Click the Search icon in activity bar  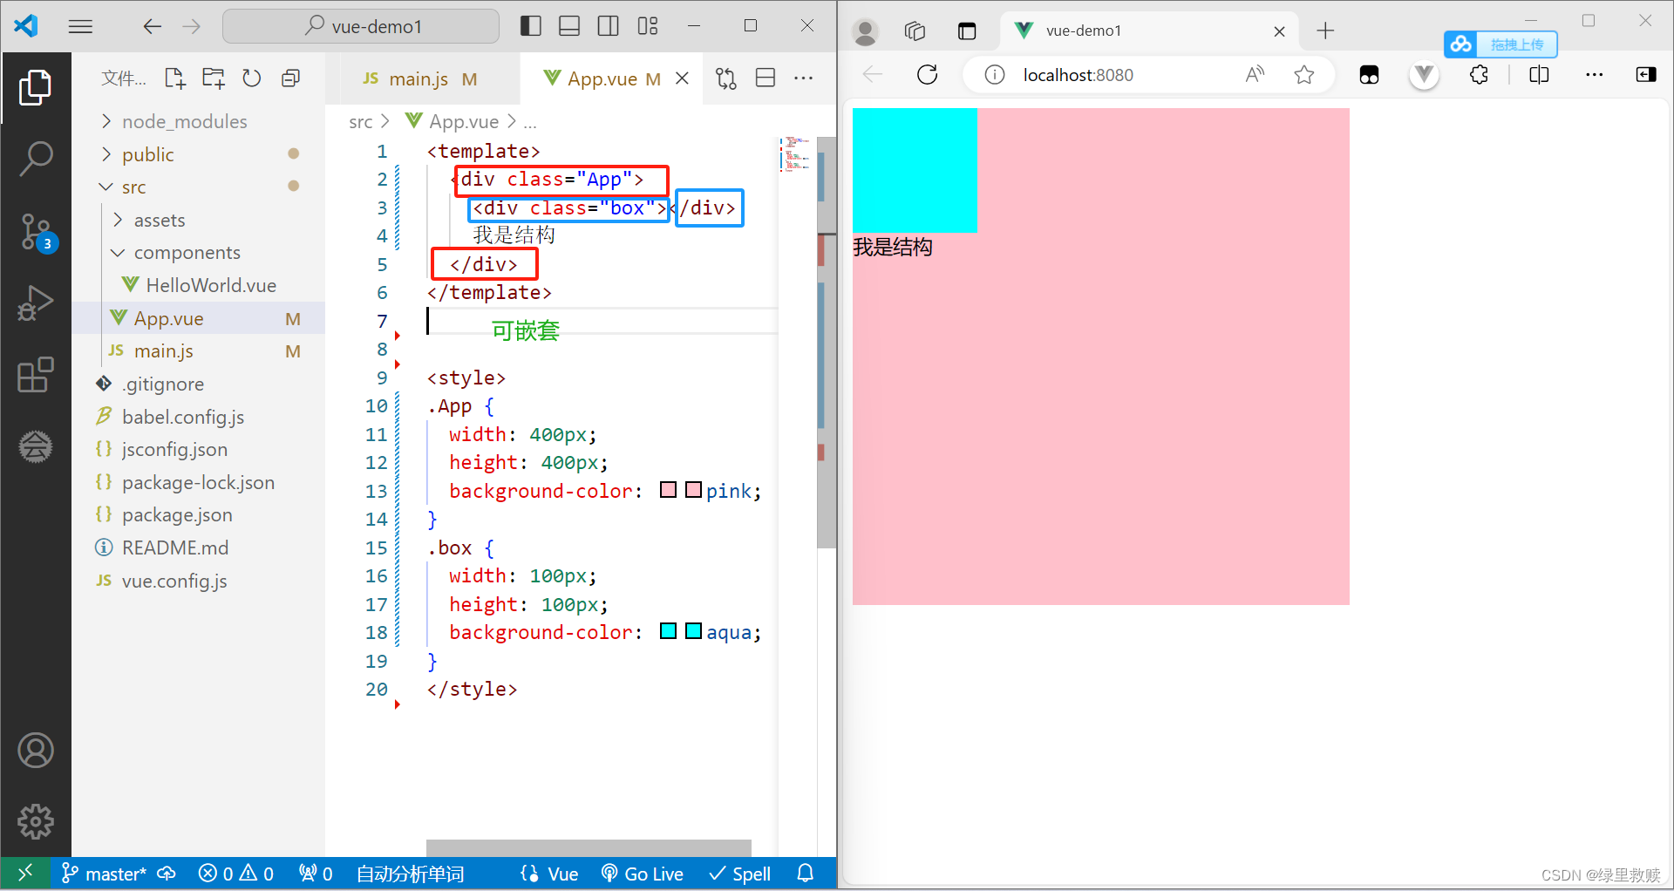pyautogui.click(x=36, y=159)
